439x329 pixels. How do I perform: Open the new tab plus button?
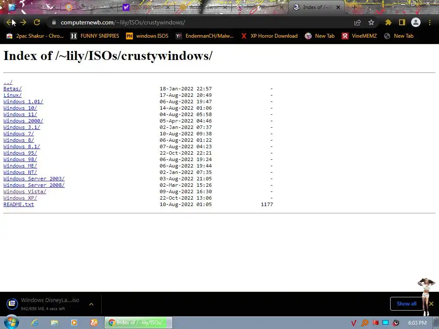[354, 7]
